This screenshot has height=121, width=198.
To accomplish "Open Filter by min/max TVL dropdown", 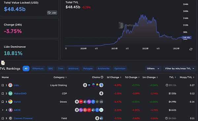I will point(180,68).
